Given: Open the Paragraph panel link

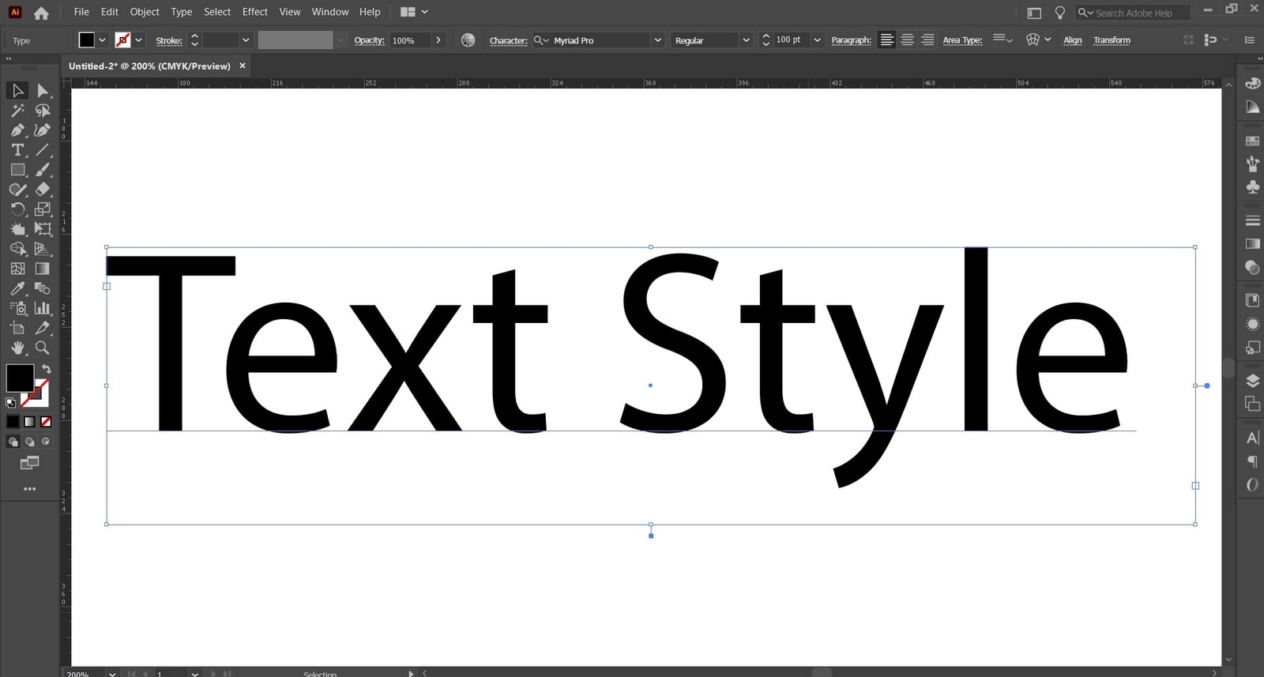Looking at the screenshot, I should (x=851, y=40).
